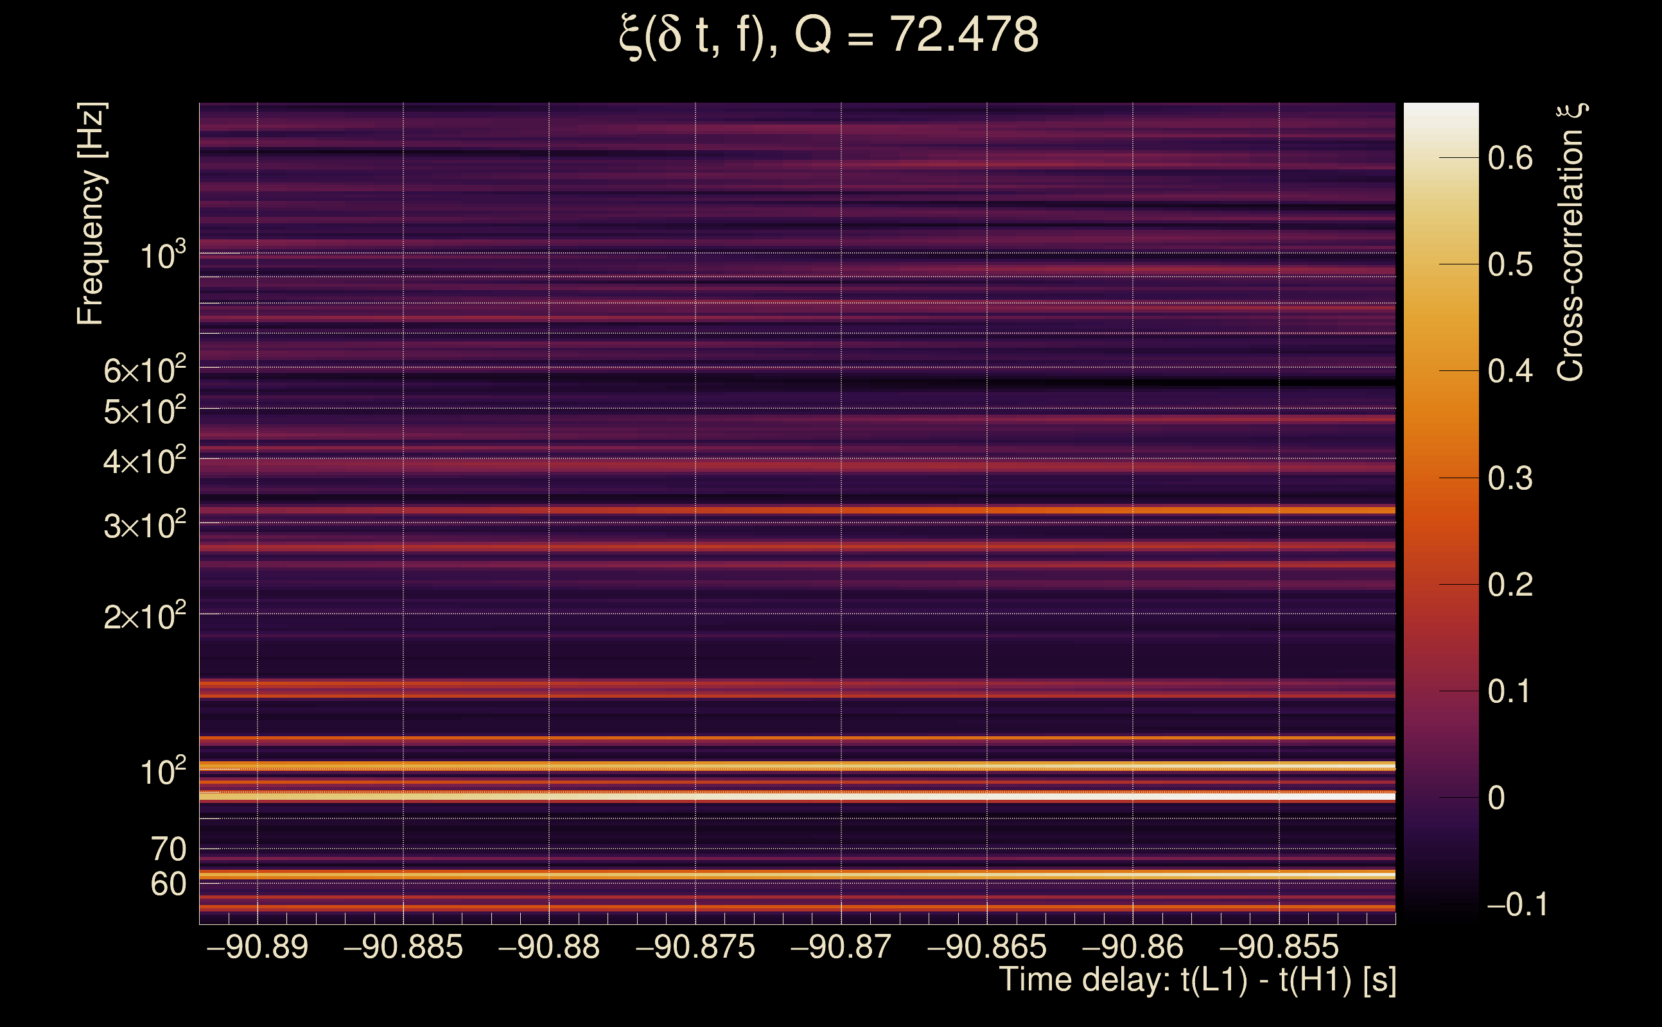Click the colorbar at the 0.4 orange level
Viewport: 1662px width, 1027px height.
pyautogui.click(x=1440, y=371)
